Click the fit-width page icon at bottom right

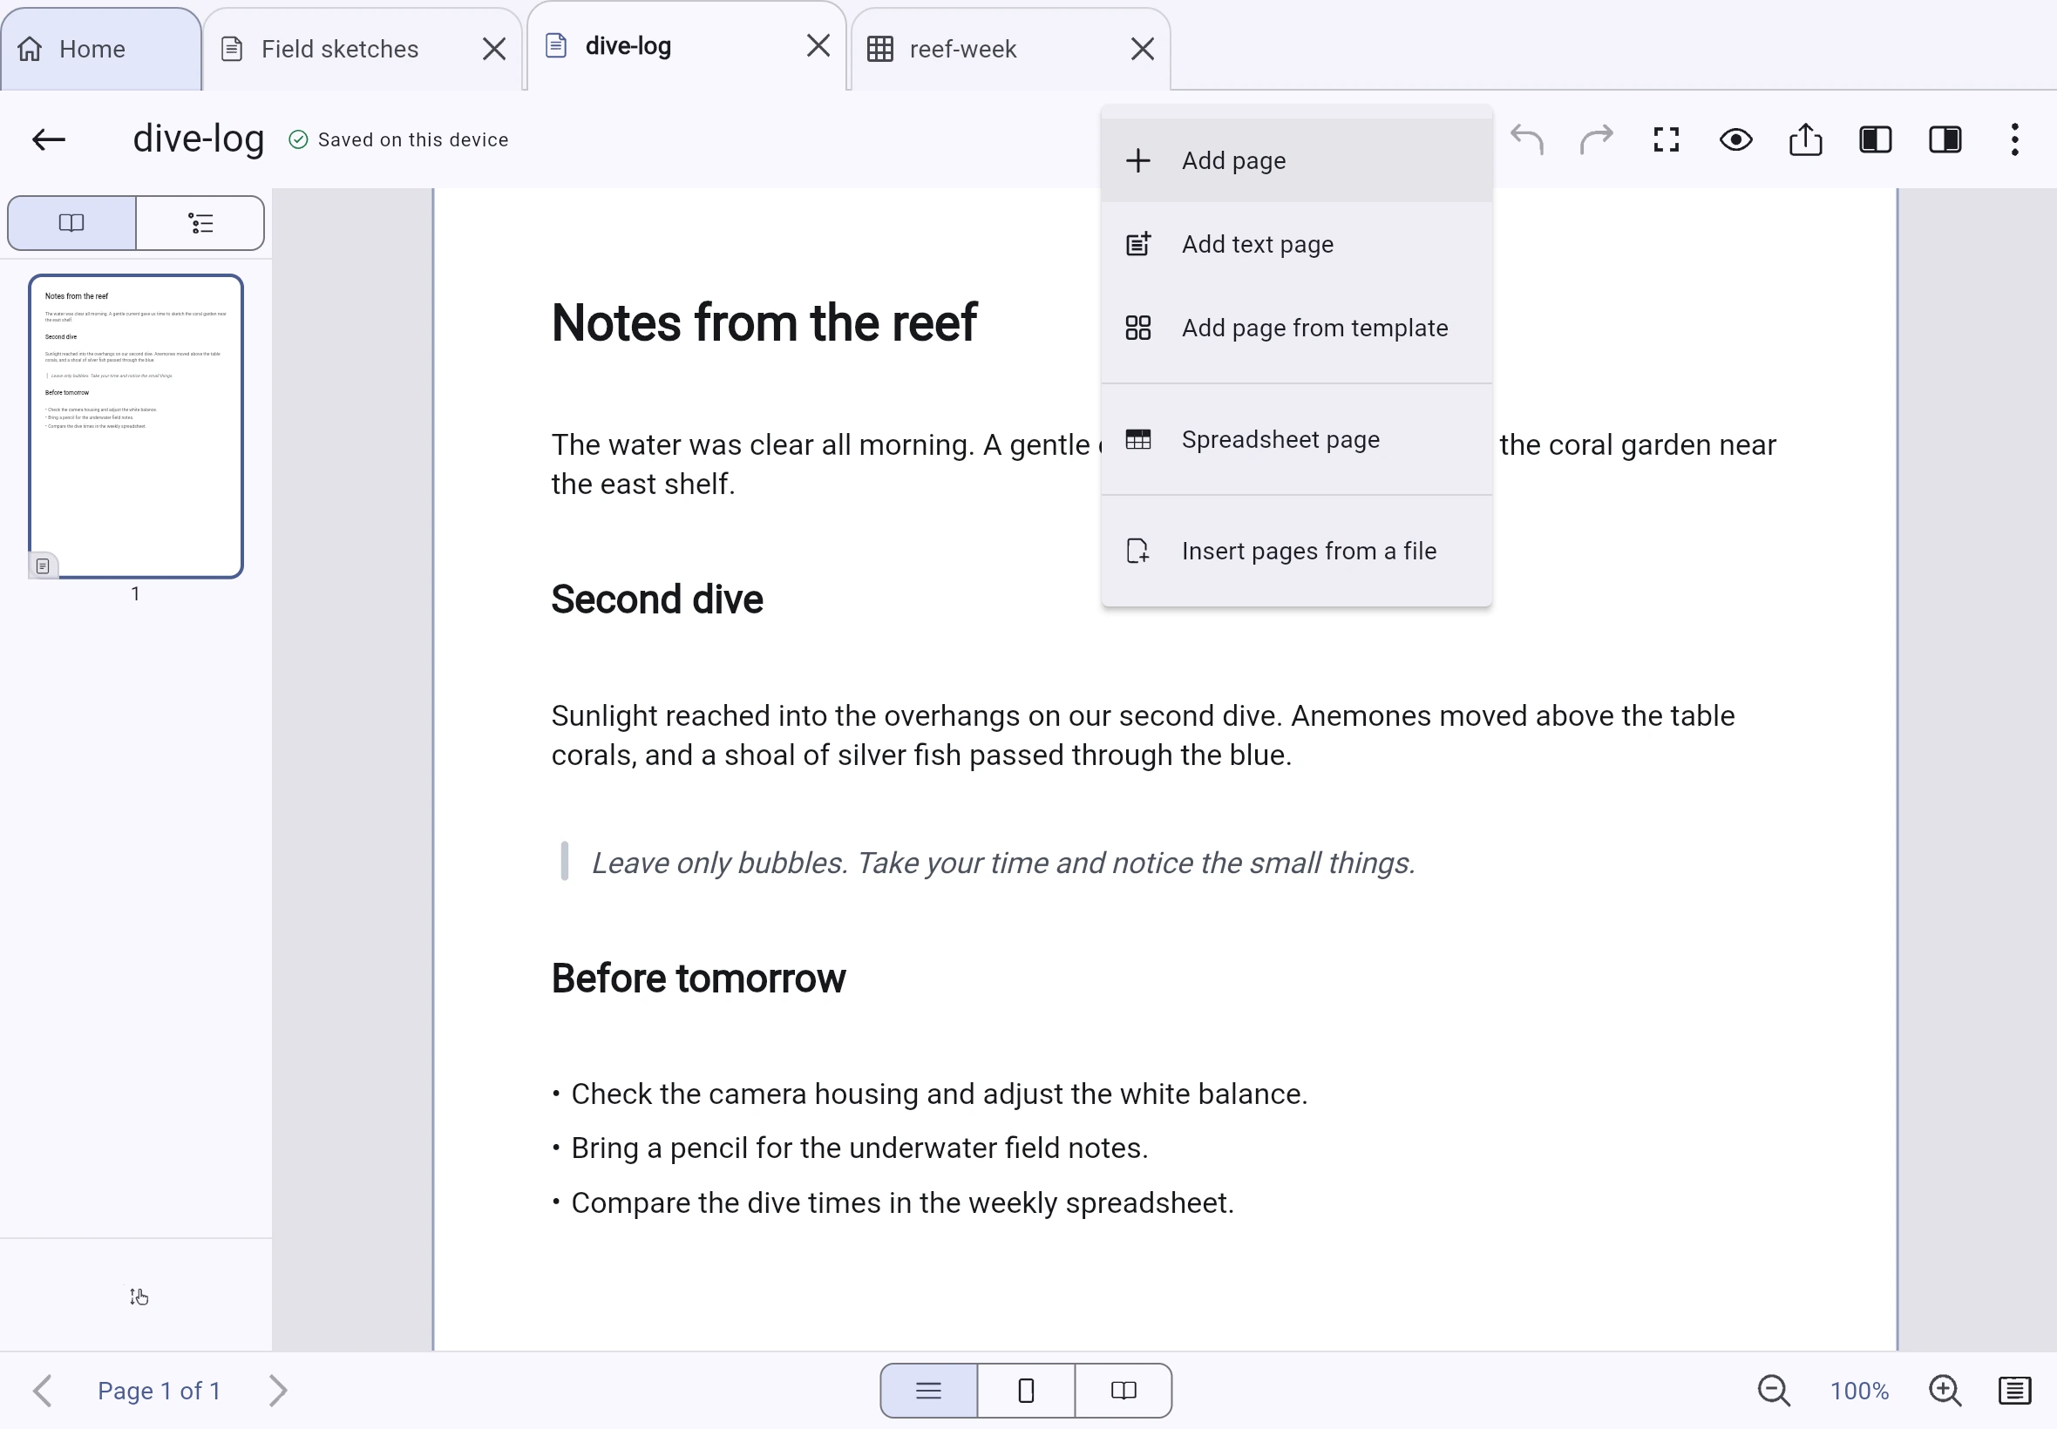(x=2015, y=1391)
